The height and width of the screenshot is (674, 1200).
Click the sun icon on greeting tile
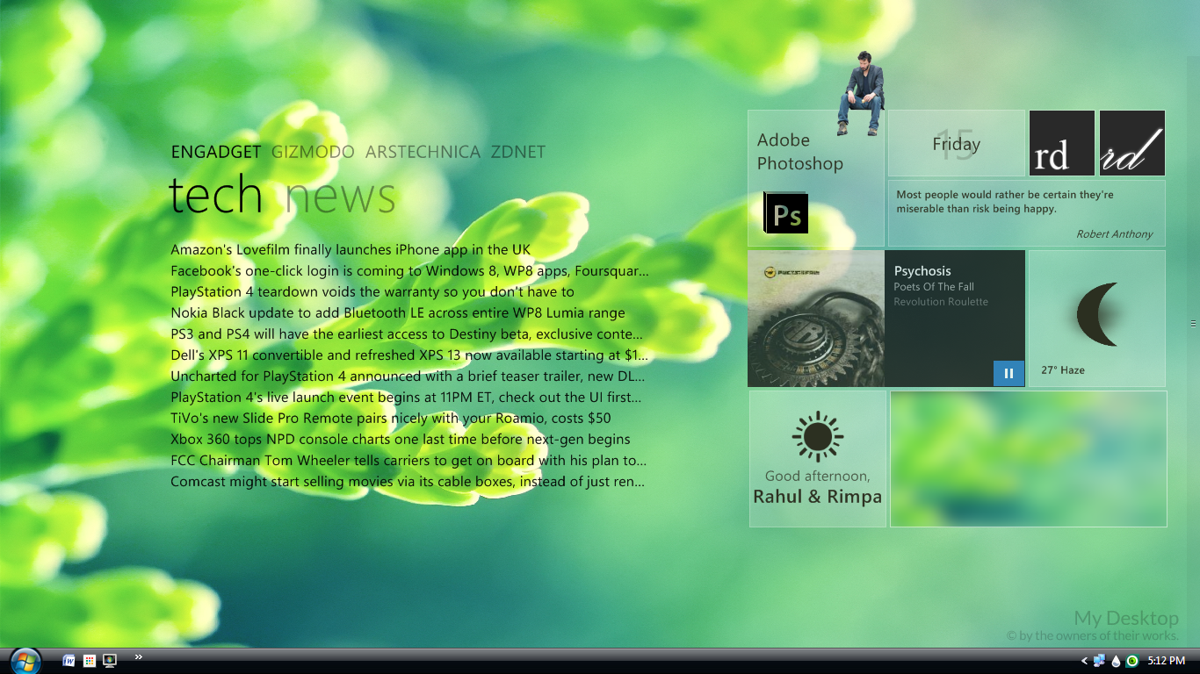[818, 436]
